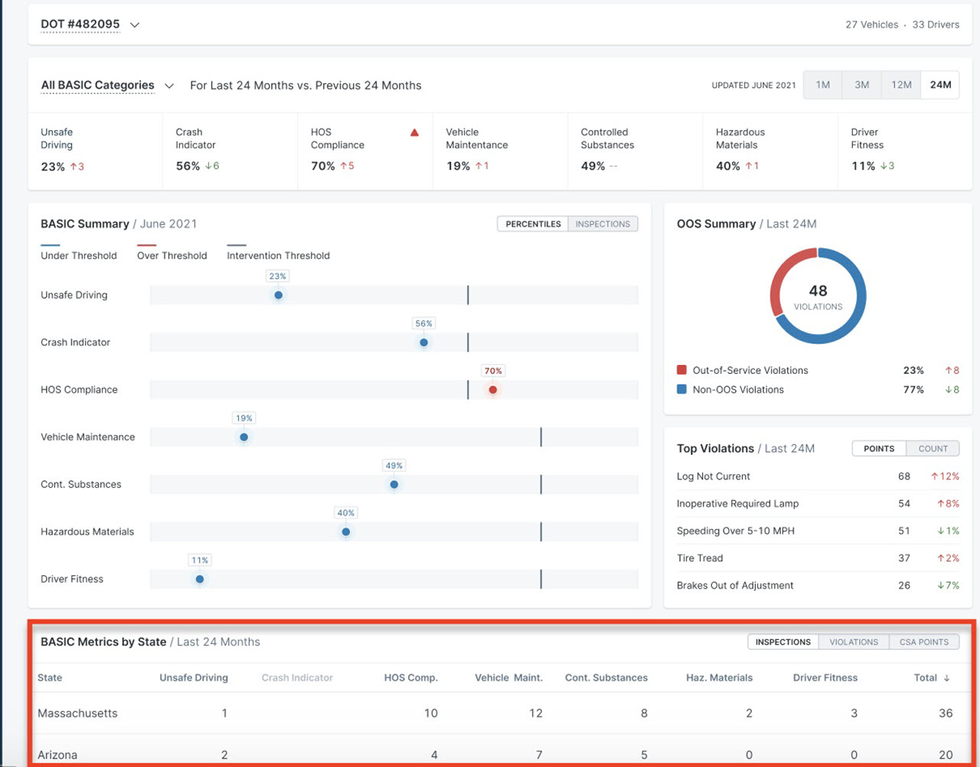Click the Crash Indicator 56% data point
The height and width of the screenshot is (767, 980).
(x=423, y=343)
